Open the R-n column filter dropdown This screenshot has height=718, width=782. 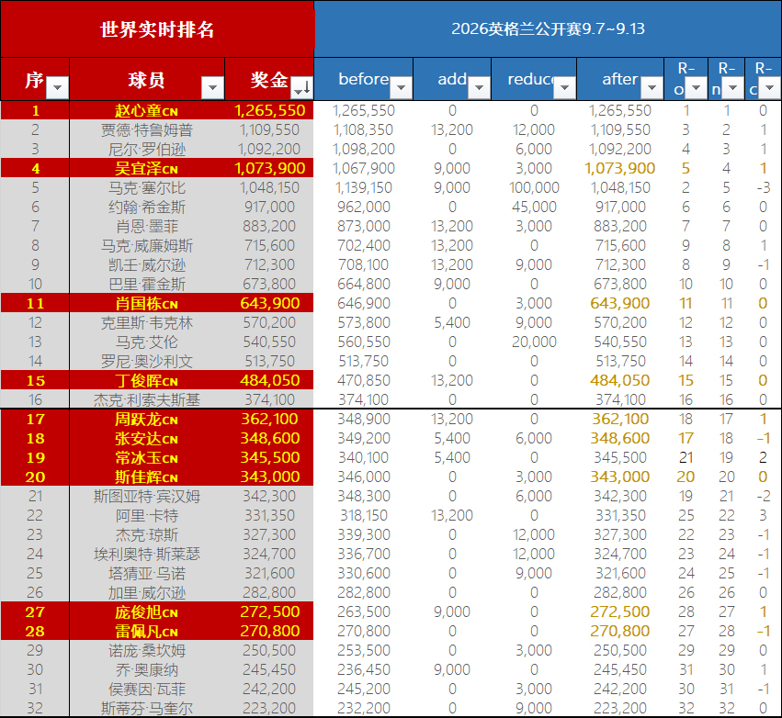tap(733, 88)
